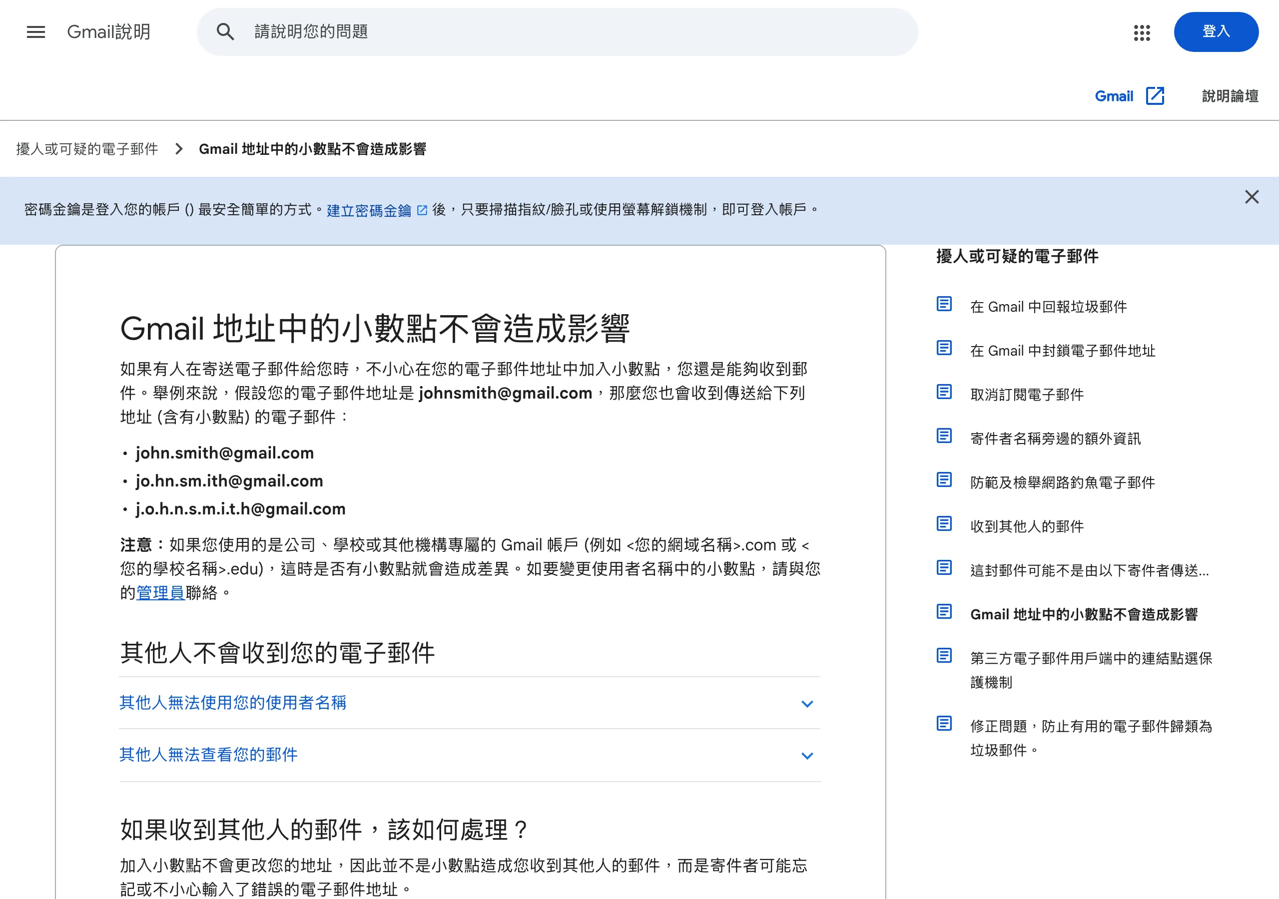Dismiss the passkey banner with X
This screenshot has height=899, width=1279.
(x=1252, y=197)
